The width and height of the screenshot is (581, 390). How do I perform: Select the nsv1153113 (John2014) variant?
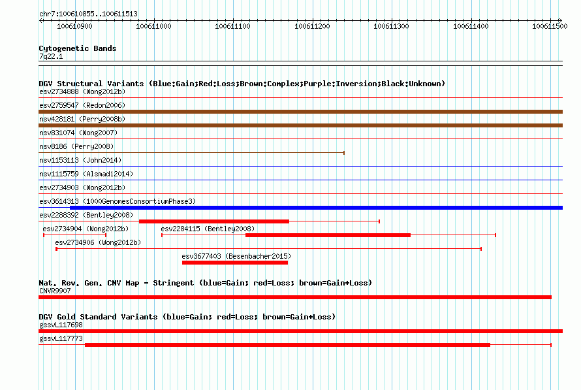click(80, 160)
